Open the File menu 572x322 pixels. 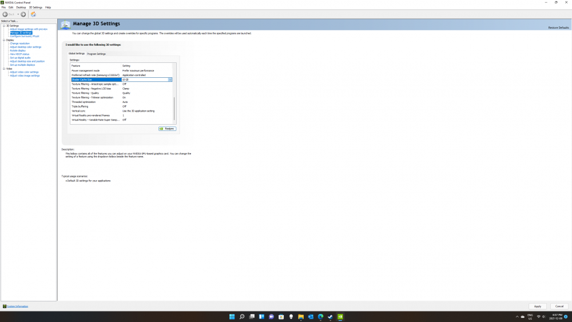pos(3,7)
